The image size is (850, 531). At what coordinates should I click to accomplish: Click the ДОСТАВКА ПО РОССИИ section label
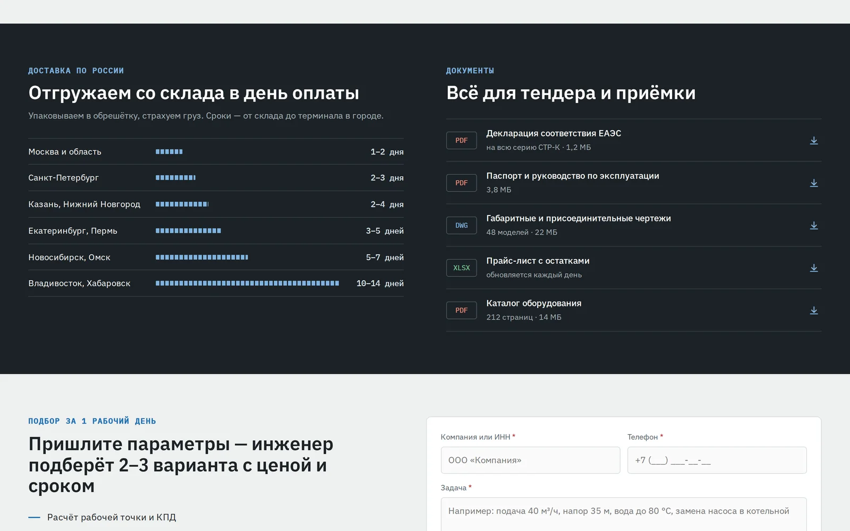(x=76, y=71)
